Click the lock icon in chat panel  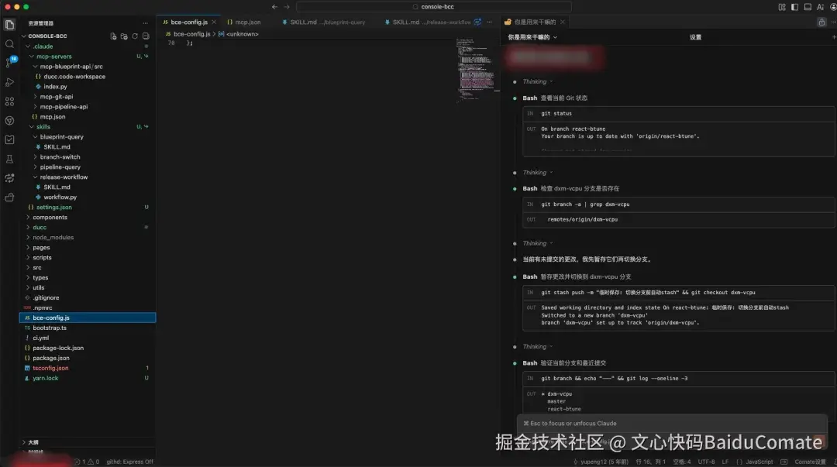pos(822,22)
